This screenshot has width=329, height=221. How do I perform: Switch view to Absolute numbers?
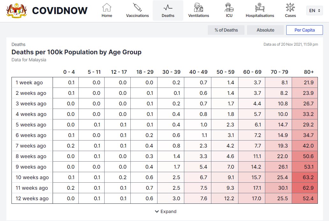[x=265, y=30]
